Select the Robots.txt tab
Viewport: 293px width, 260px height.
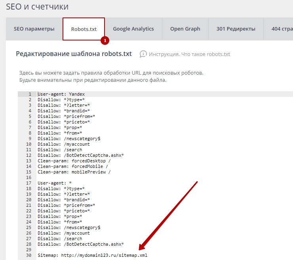[84, 29]
